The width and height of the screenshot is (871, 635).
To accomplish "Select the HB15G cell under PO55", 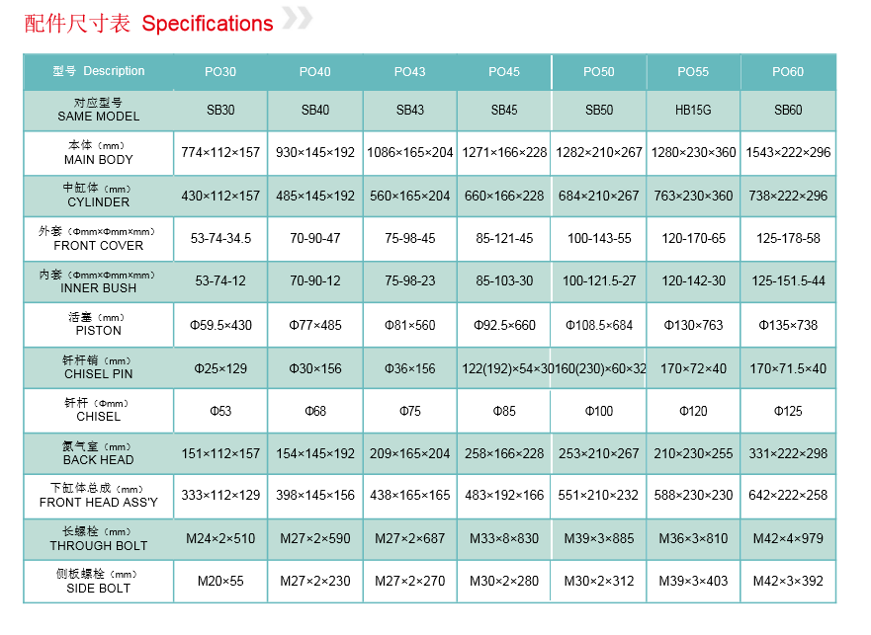I will pyautogui.click(x=693, y=110).
